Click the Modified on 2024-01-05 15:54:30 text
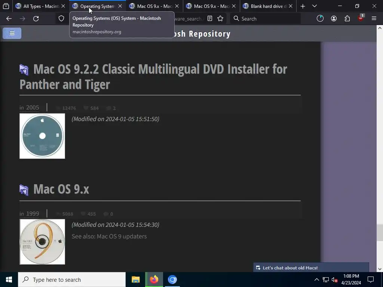The image size is (383, 287). pos(116,225)
